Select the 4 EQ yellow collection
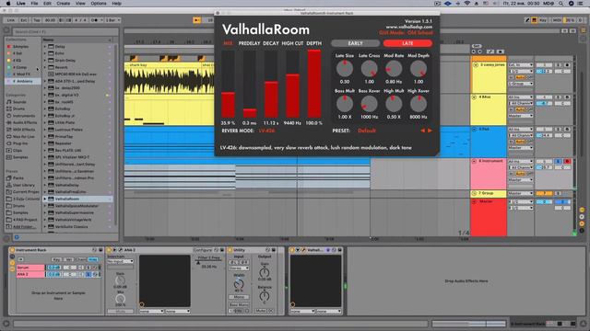Screen dimensions: 590x331 tap(18, 61)
